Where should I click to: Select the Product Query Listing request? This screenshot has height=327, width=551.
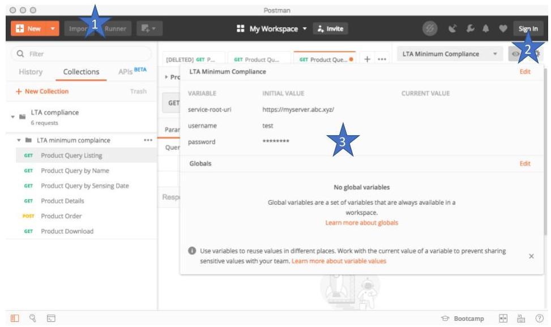click(x=86, y=155)
